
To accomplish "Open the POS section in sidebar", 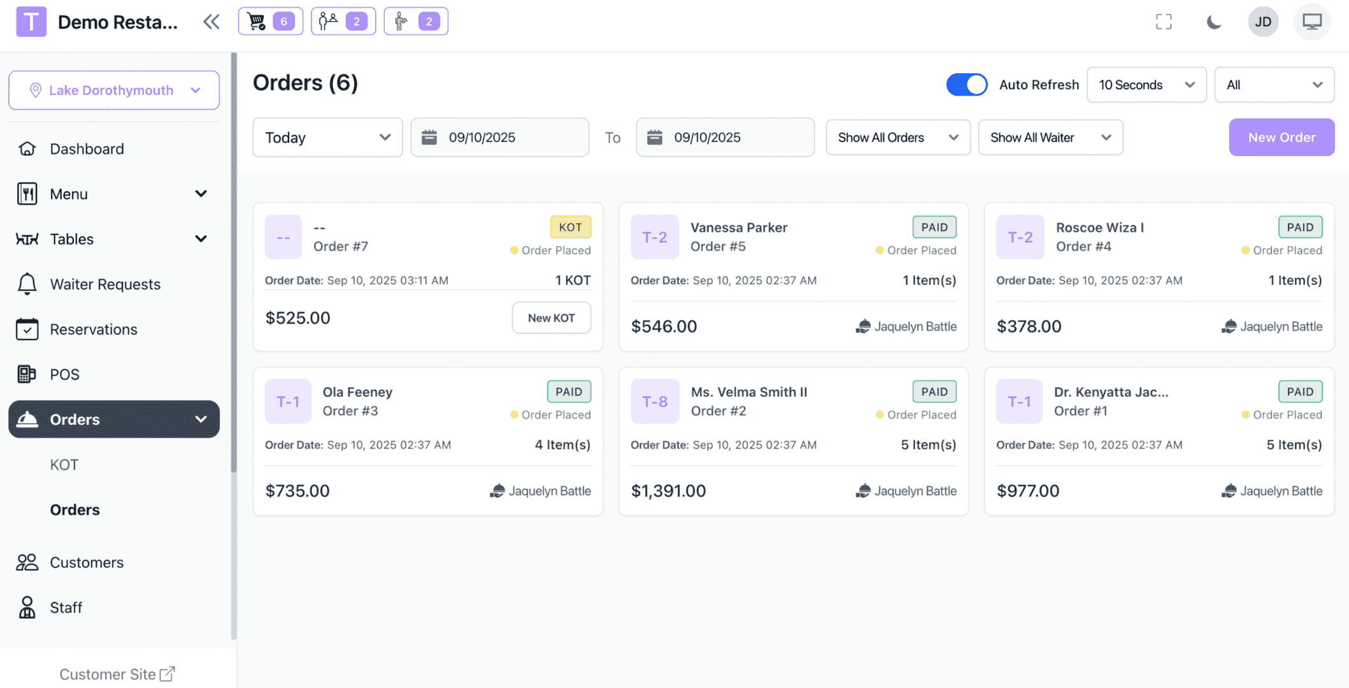I will (x=64, y=374).
